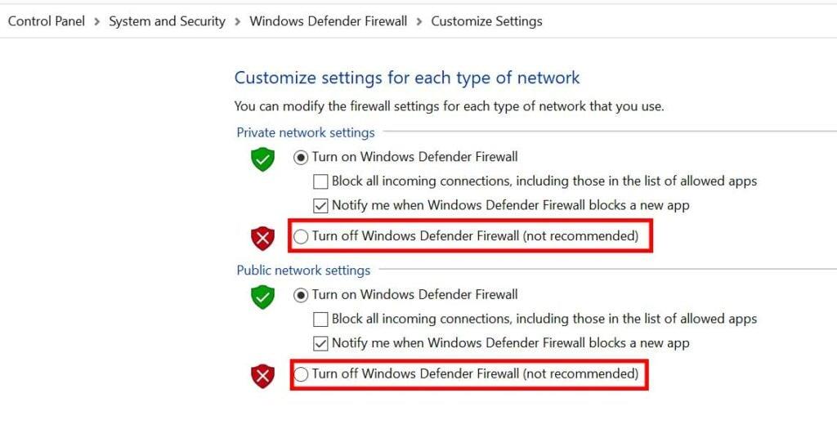Viewport: 837px width, 425px height.
Task: Click the red shield under Private network settings
Action: (x=262, y=239)
